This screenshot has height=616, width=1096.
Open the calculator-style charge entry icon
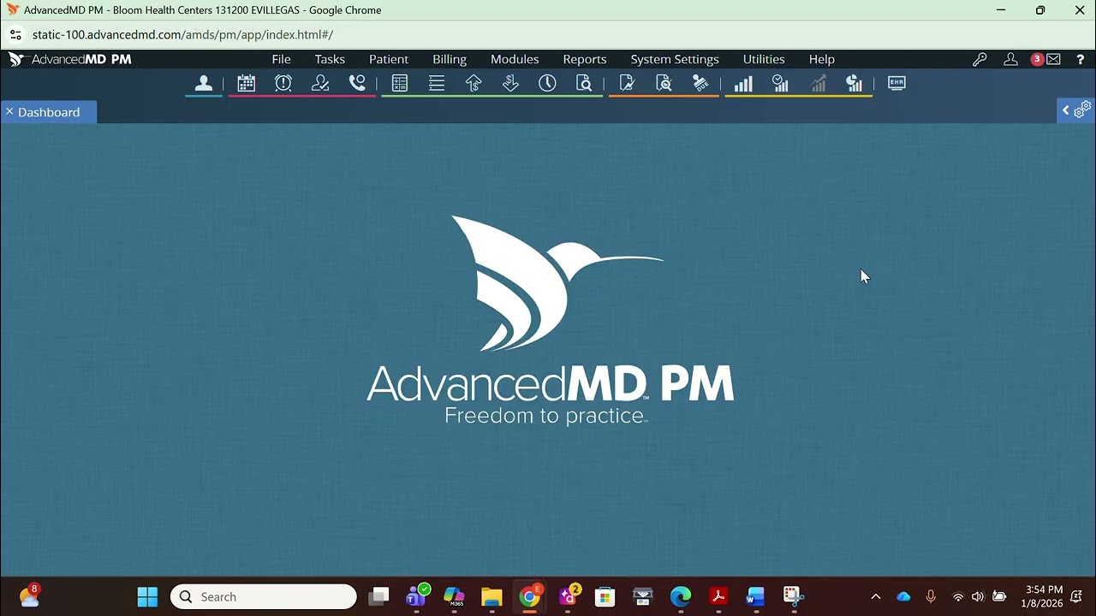(399, 83)
